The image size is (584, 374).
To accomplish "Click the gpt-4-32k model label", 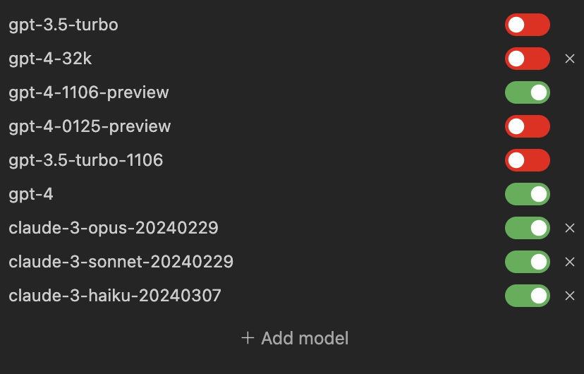I will 50,59.
